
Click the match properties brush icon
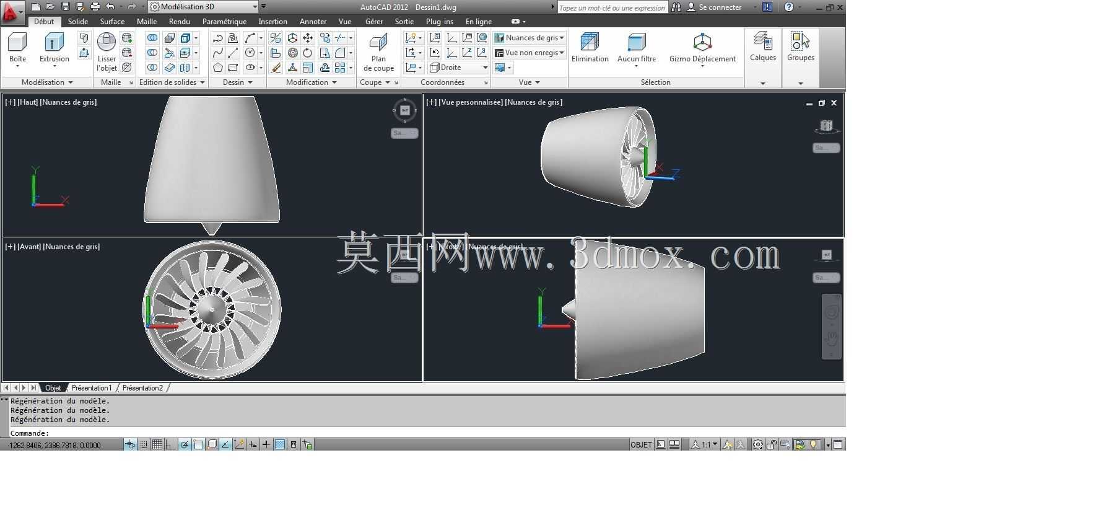[276, 68]
